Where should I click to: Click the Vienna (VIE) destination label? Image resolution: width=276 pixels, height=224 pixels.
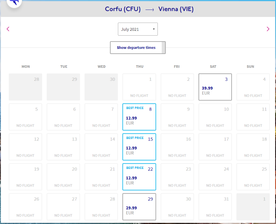176,9
